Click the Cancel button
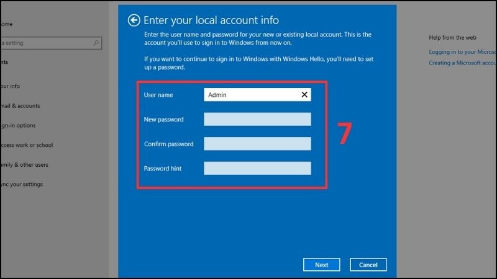 click(368, 265)
